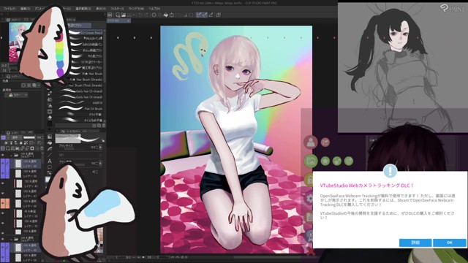Image resolution: width=468 pixels, height=263 pixels.
Task: Click the レイヤー 47 layer thumbnail
Action: tap(18, 194)
